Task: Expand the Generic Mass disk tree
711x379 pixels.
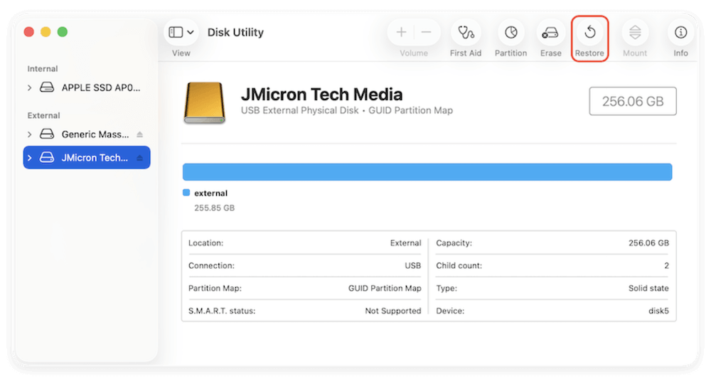Action: tap(29, 134)
